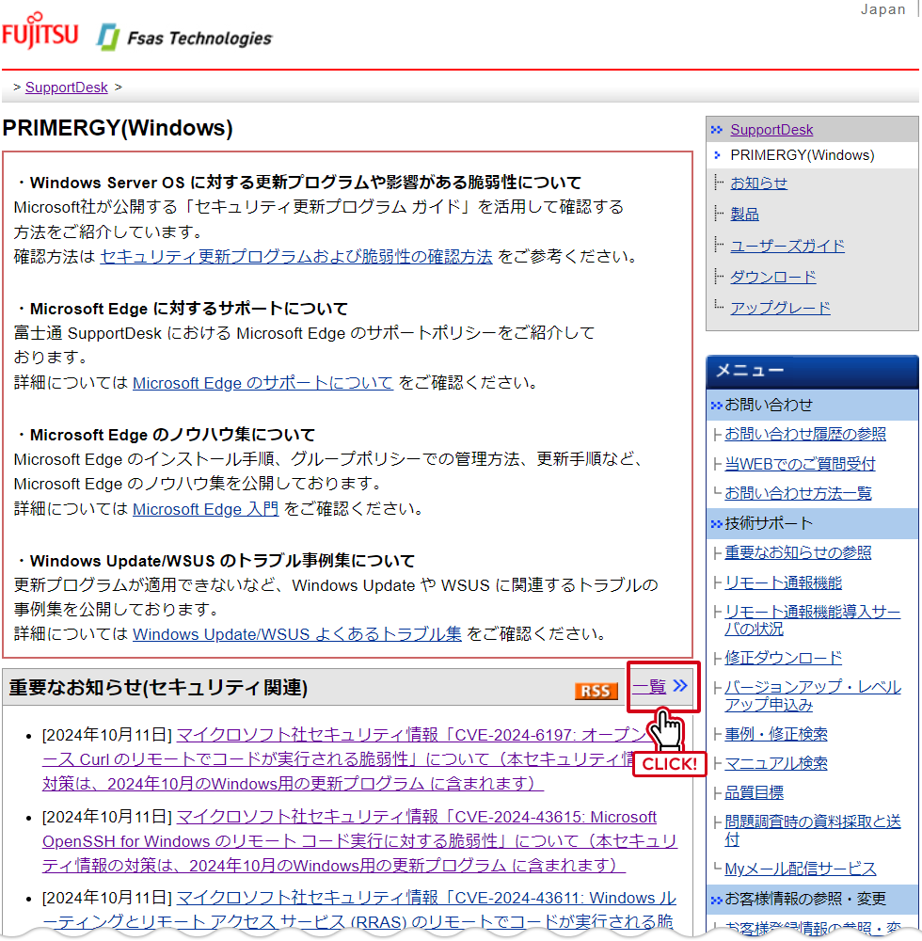Select PRIMERGY(Windows) sidebar item
The image size is (922, 941).
(802, 155)
